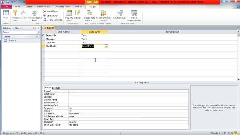Click the Input Mask property box
The height and width of the screenshot is (135, 240).
(128, 94)
